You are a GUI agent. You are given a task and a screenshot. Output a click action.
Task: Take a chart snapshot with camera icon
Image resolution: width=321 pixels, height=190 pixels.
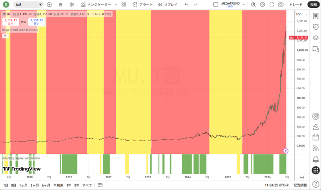[x=281, y=4]
